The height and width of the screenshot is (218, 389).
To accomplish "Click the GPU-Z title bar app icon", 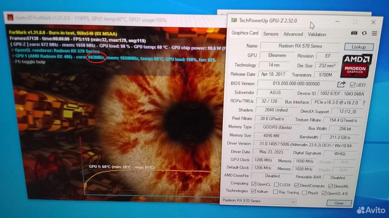I will pyautogui.click(x=234, y=20).
